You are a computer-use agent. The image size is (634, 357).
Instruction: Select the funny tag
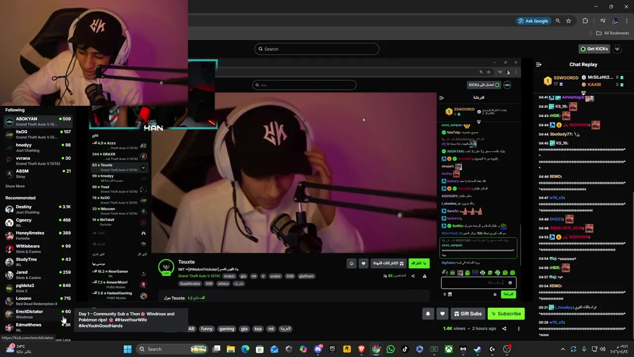[207, 329]
